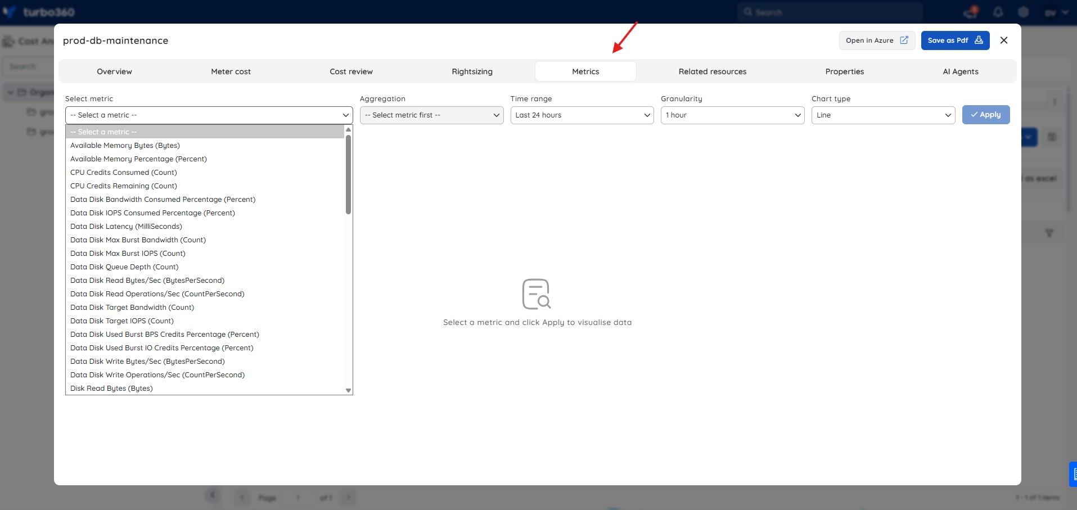
Task: Open the Aggregation dropdown
Action: (x=431, y=115)
